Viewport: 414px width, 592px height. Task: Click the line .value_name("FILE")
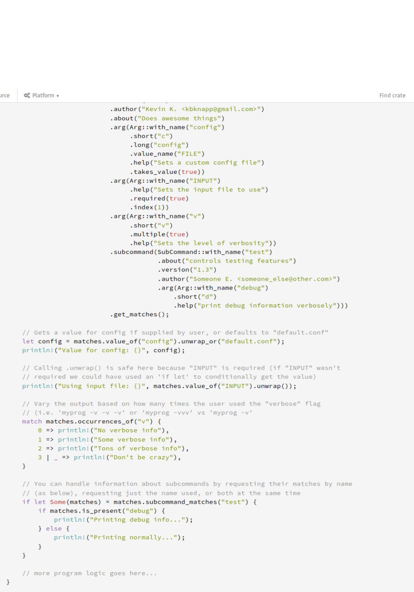(167, 154)
